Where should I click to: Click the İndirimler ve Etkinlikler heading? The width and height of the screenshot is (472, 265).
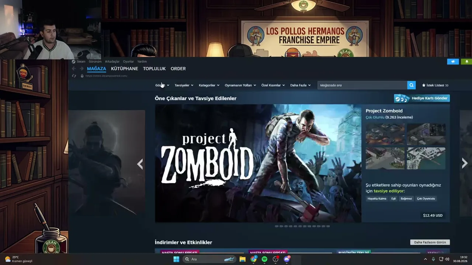(x=183, y=242)
